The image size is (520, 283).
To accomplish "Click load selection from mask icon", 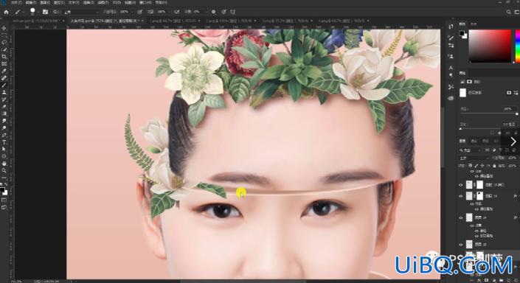I will pyautogui.click(x=492, y=133).
